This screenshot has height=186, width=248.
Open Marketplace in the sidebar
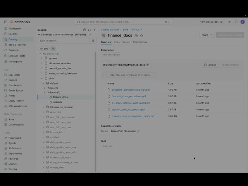15,62
